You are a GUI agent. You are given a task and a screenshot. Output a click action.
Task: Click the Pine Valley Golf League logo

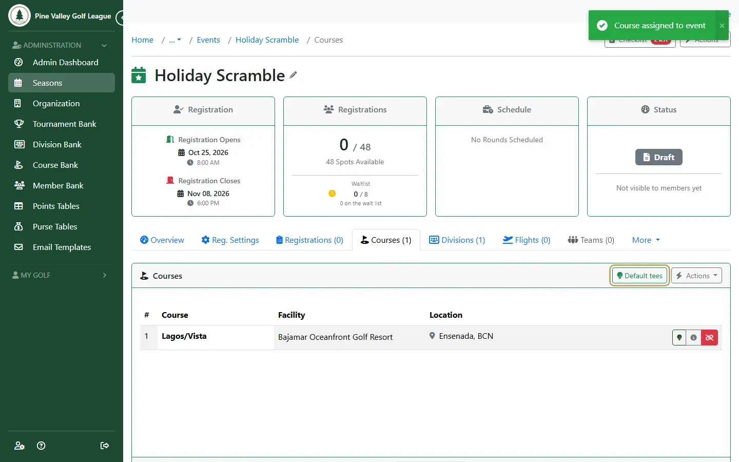pos(20,15)
